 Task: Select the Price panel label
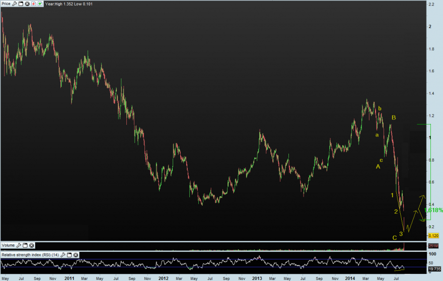[6, 4]
